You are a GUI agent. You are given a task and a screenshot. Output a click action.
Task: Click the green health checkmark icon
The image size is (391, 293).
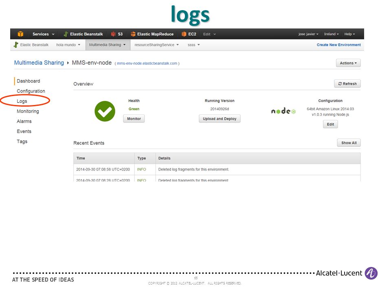click(105, 112)
